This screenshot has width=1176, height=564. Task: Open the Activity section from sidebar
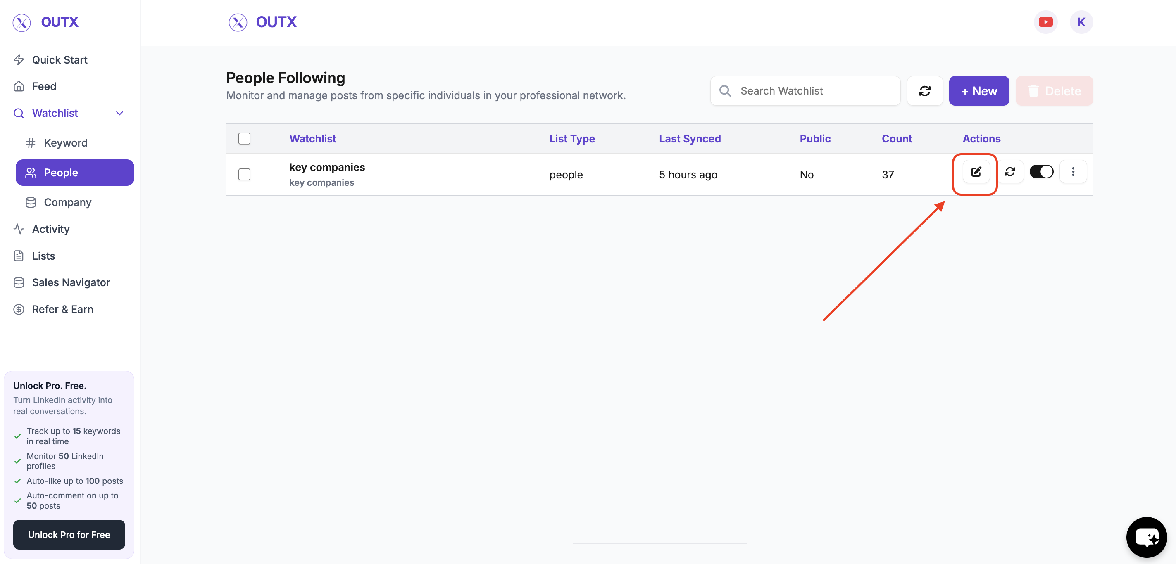point(51,229)
